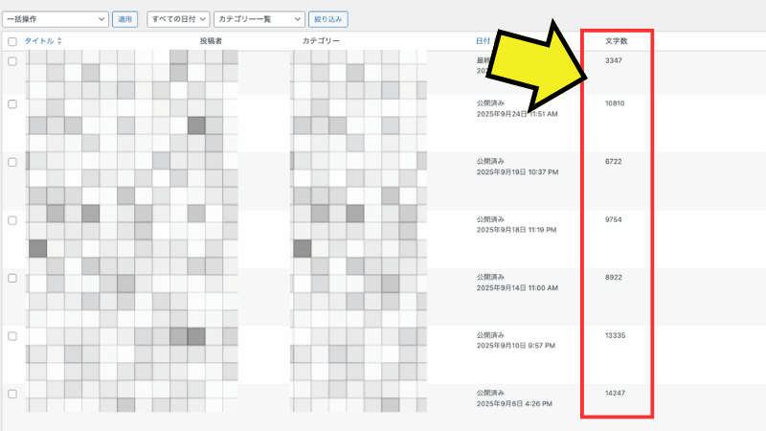Screen dimensions: 766x431
Task: Toggle the select-all checkbox in header
Action: click(12, 42)
